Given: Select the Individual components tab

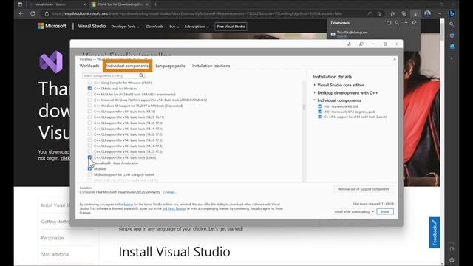Looking at the screenshot, I should [127, 66].
